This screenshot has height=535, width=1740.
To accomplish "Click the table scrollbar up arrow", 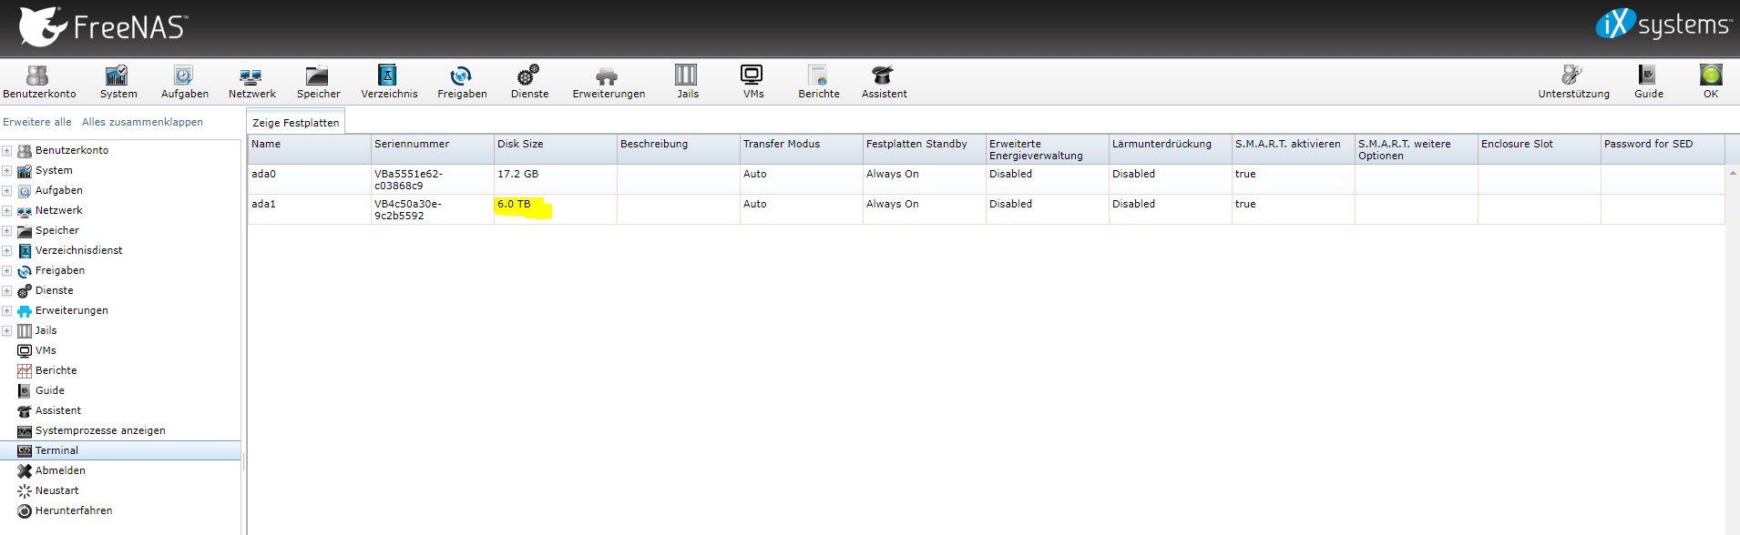I will pyautogui.click(x=1732, y=172).
